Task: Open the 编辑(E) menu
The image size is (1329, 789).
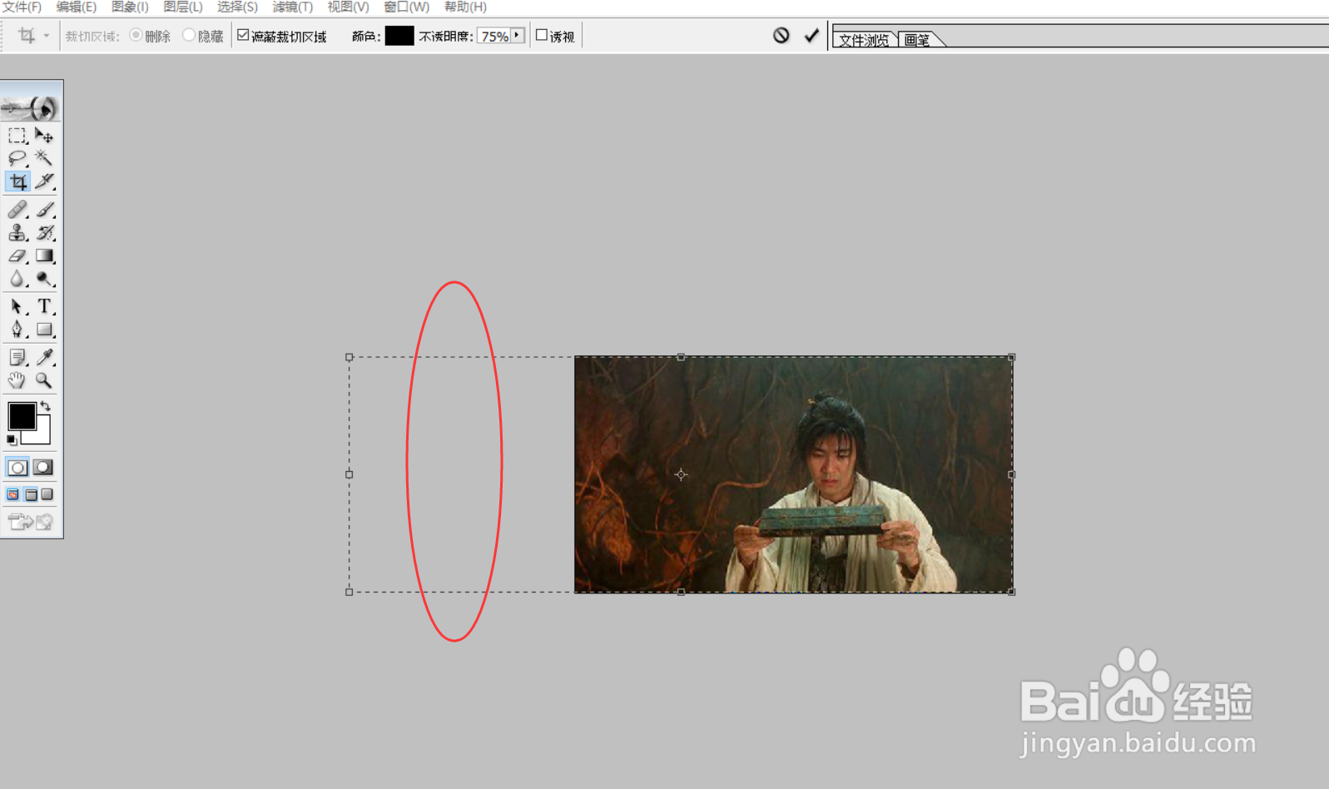Action: tap(77, 7)
